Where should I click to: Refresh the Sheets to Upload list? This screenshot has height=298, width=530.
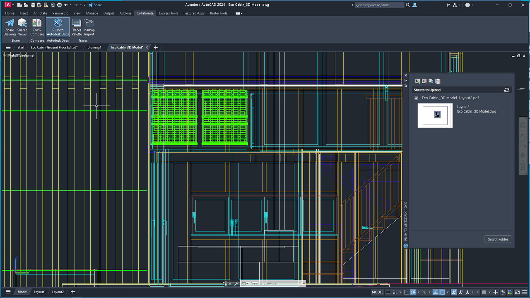pos(507,90)
